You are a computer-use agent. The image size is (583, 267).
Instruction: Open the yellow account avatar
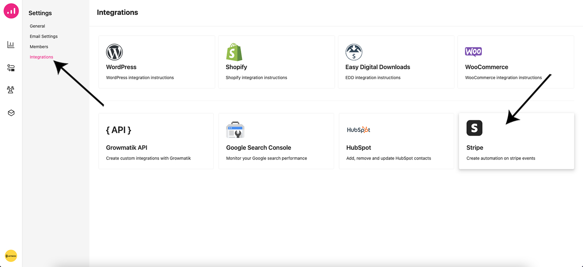click(x=11, y=256)
